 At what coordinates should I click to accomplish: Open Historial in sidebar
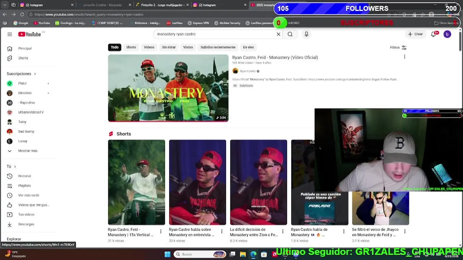(25, 176)
